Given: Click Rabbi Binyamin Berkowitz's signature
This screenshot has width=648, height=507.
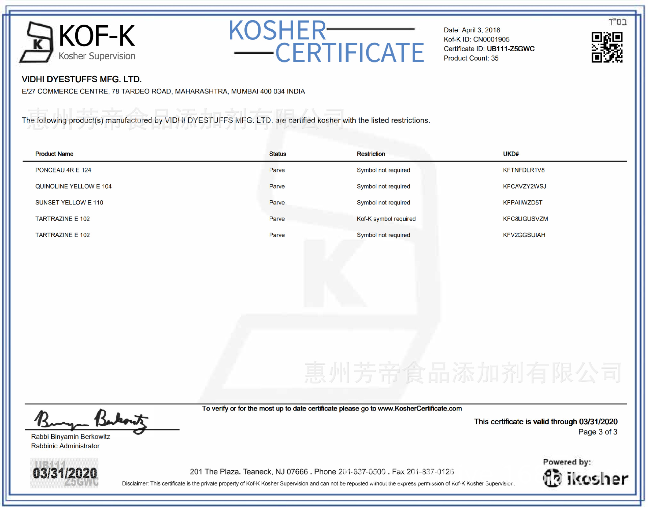Looking at the screenshot, I should point(91,420).
